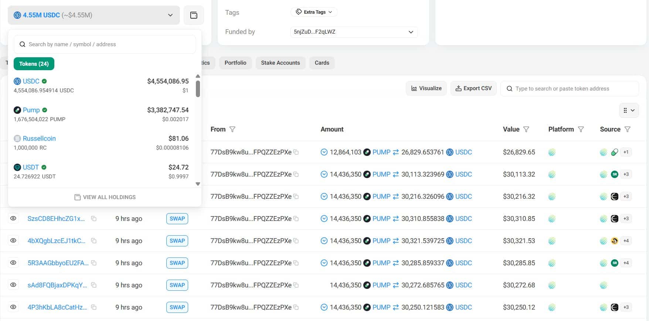Click the From column filter icon
Screen dimensions: 649x321
click(x=232, y=129)
